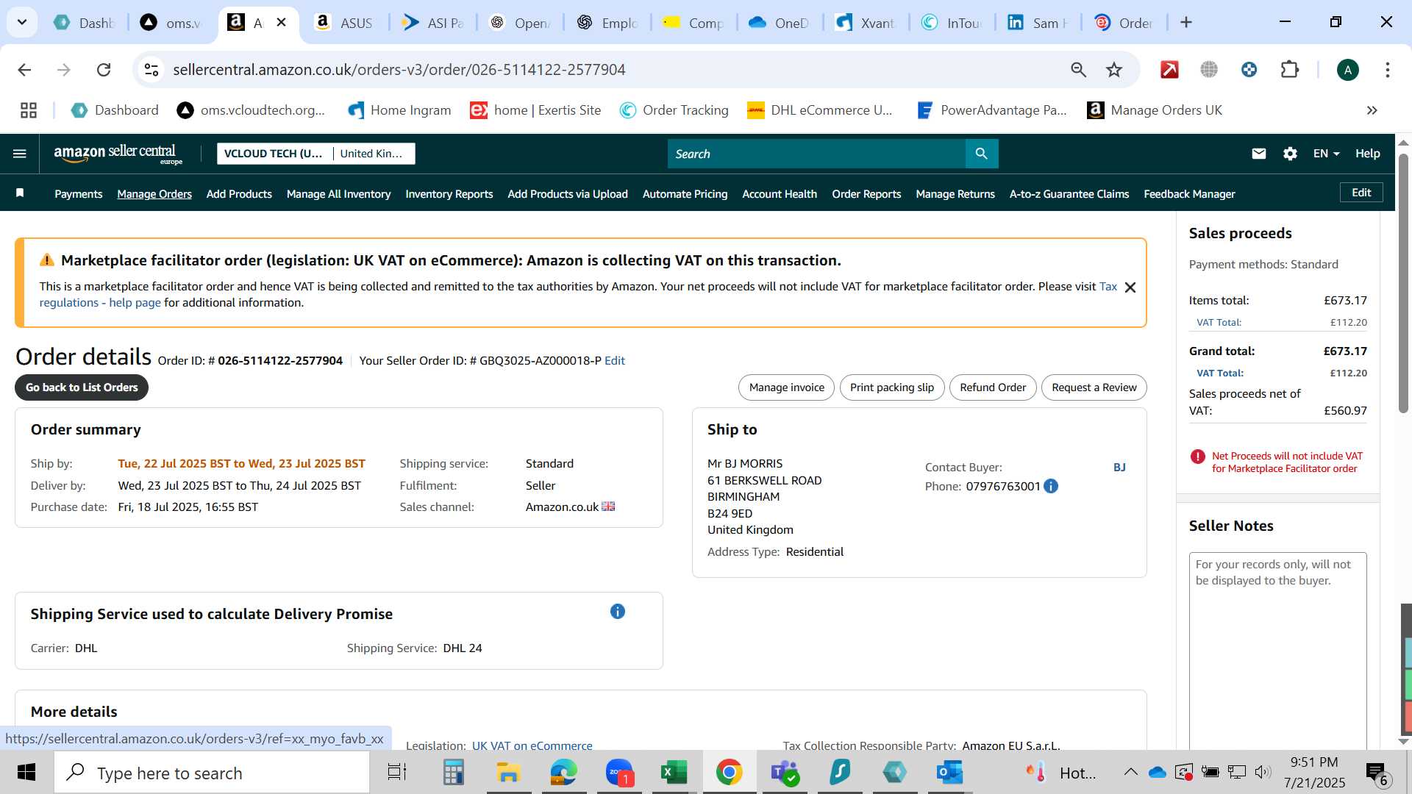Open the Payments menu item

pos(78,194)
